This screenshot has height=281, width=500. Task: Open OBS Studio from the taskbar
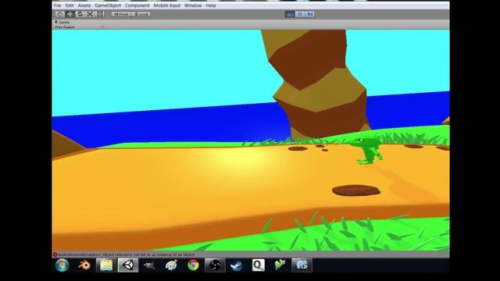(215, 265)
